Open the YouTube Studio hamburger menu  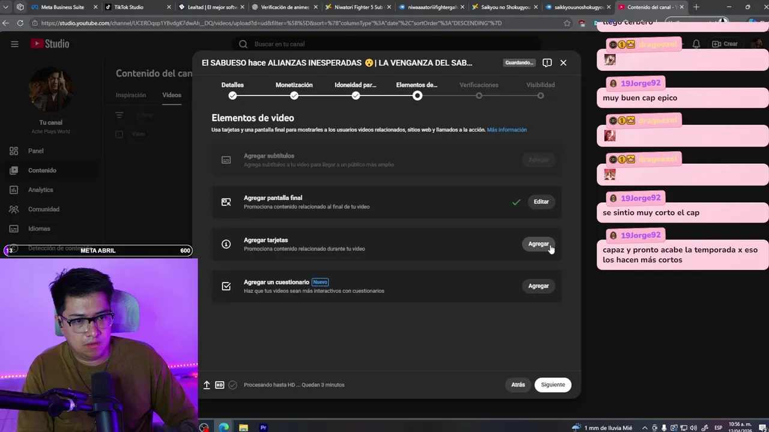click(14, 44)
